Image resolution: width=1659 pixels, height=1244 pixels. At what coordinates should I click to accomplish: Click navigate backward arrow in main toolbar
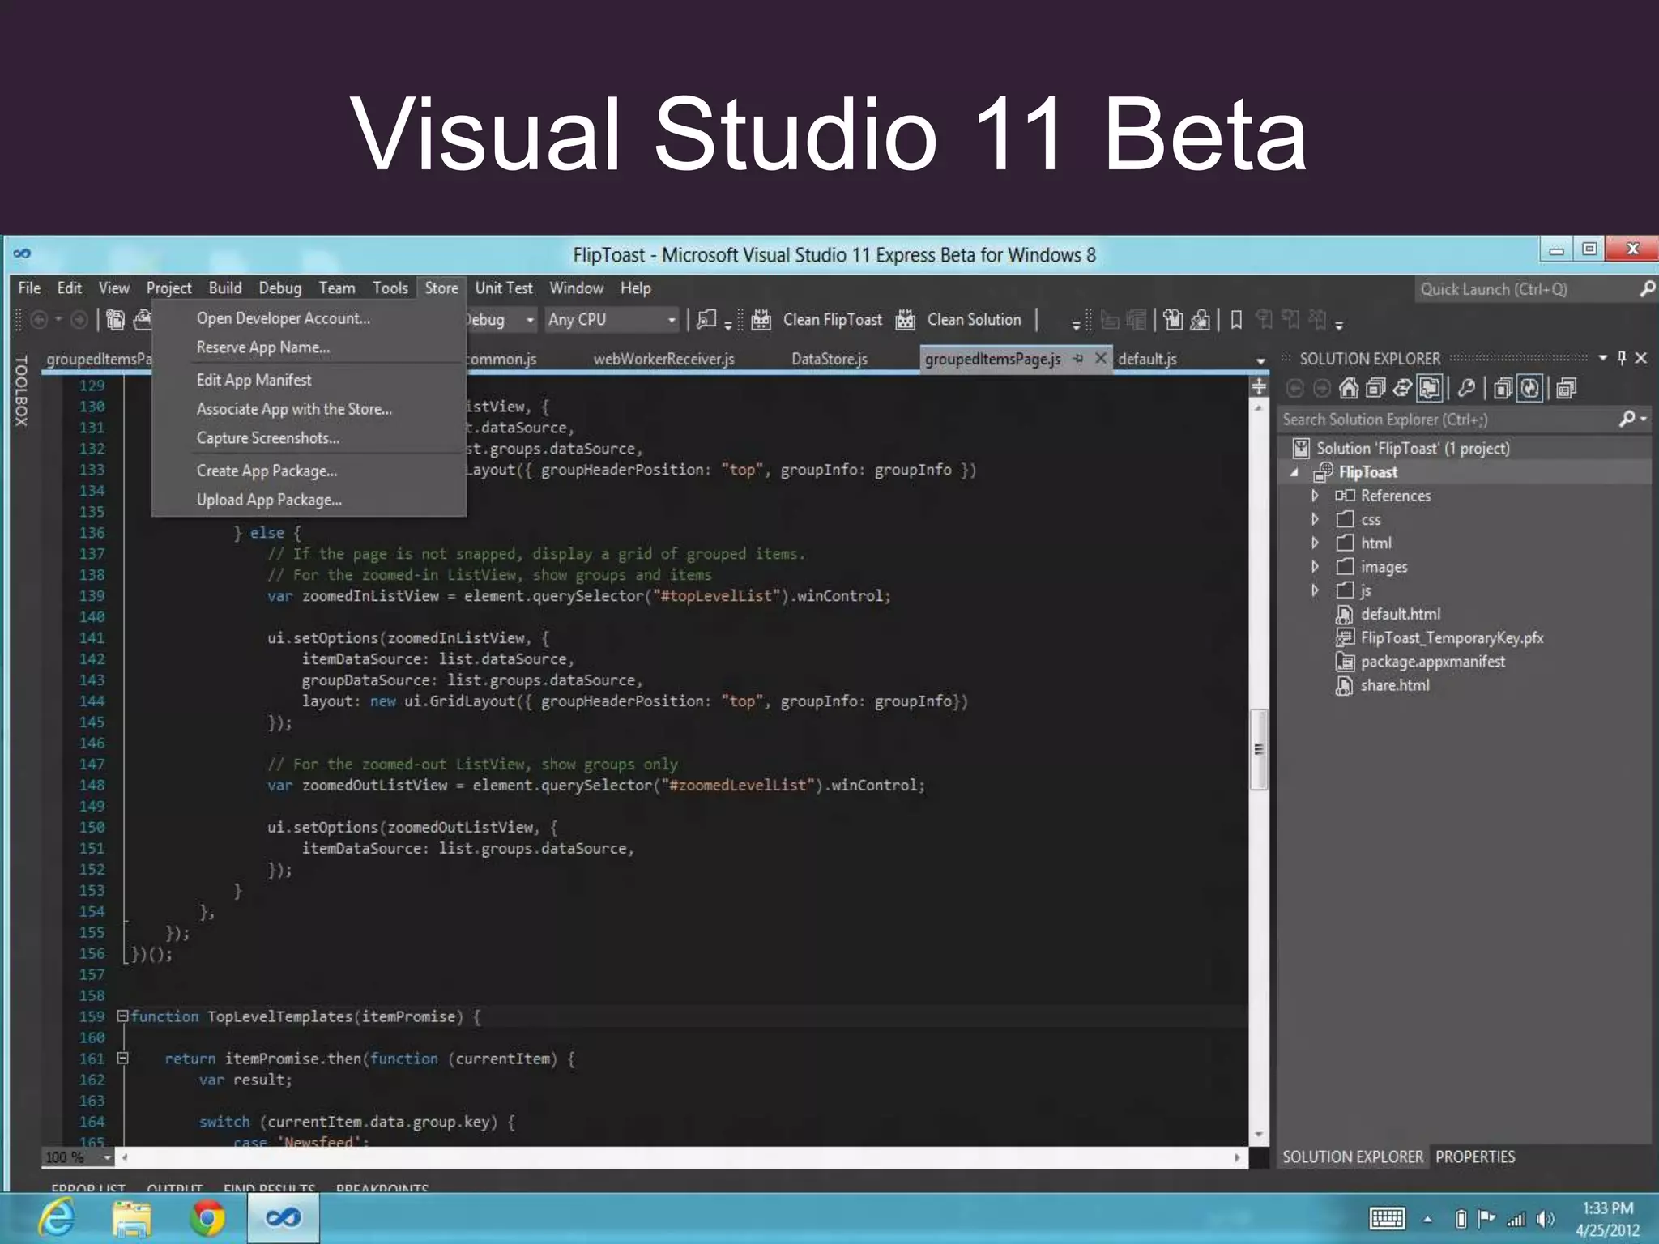pos(39,320)
